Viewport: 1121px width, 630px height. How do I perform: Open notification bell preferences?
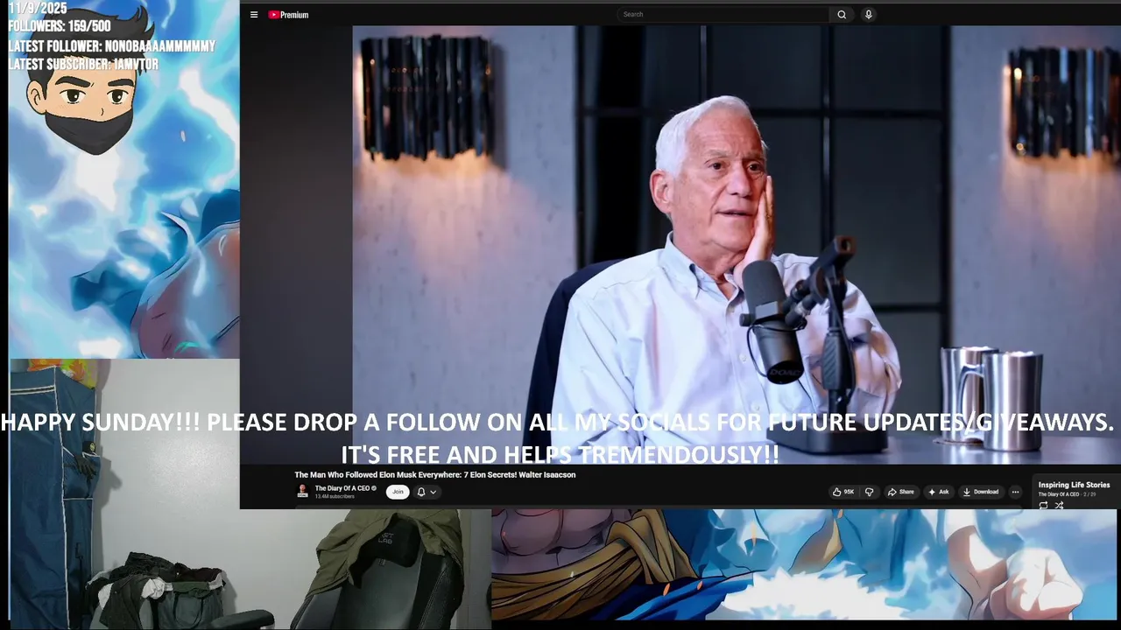coord(421,492)
